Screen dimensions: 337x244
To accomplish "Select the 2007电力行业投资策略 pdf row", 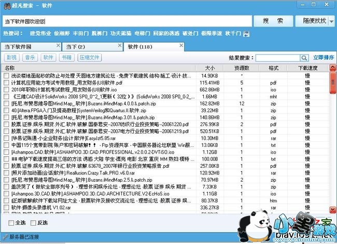I will (x=165, y=131).
